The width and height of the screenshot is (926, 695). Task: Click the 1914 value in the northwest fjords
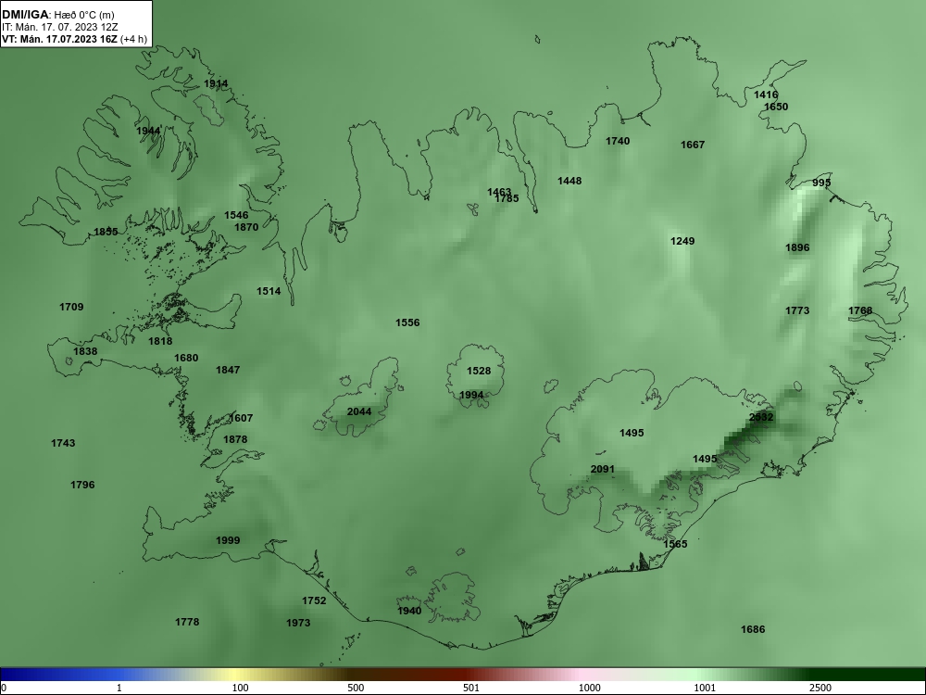[x=216, y=84]
